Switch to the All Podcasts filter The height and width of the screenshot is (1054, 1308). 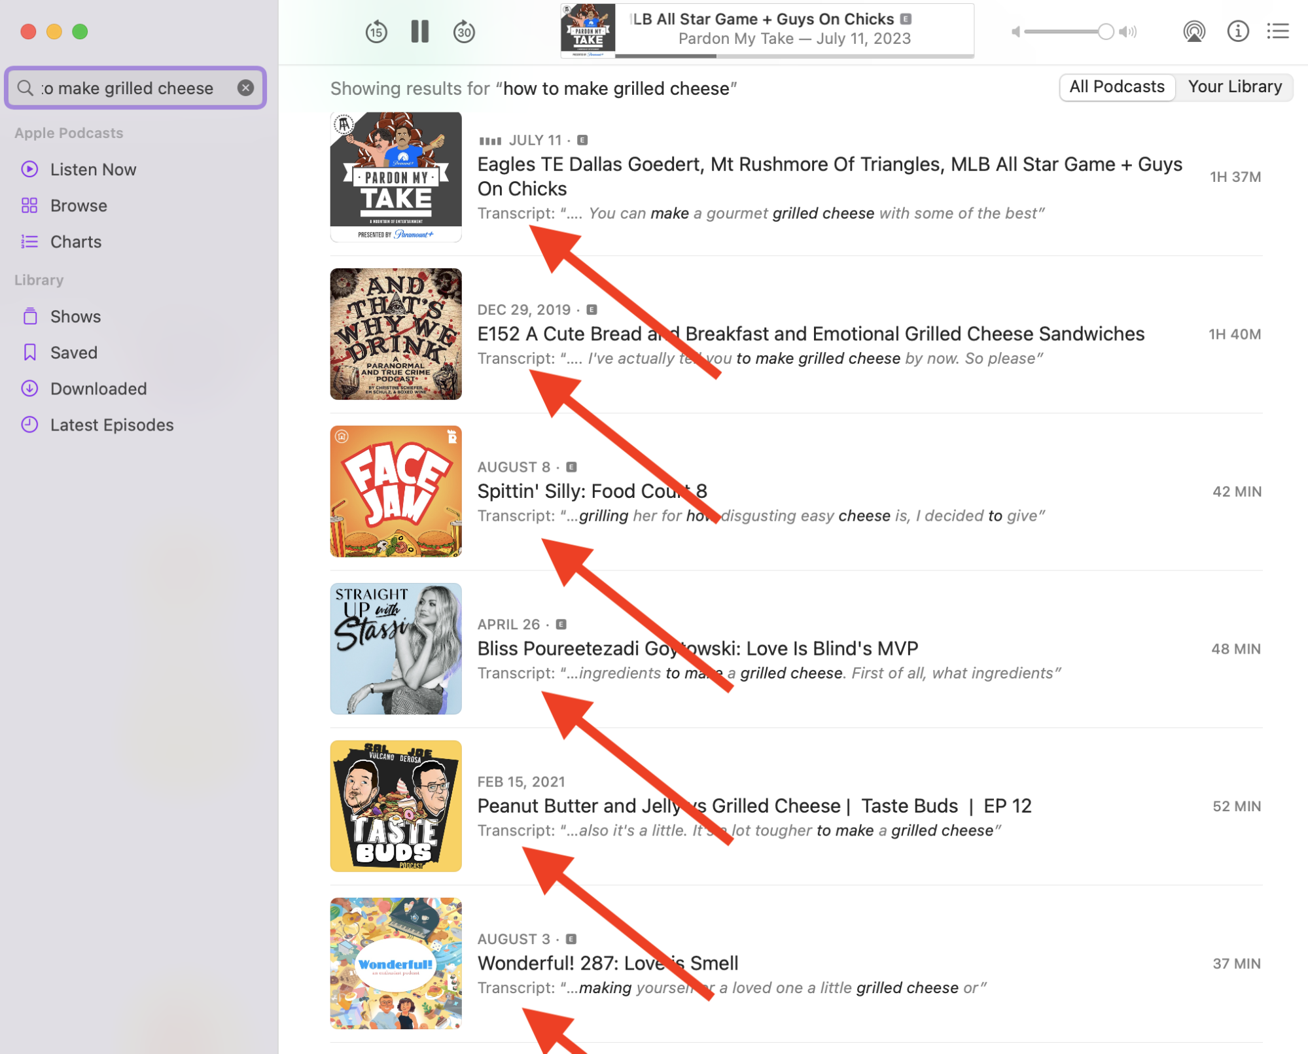click(x=1116, y=87)
